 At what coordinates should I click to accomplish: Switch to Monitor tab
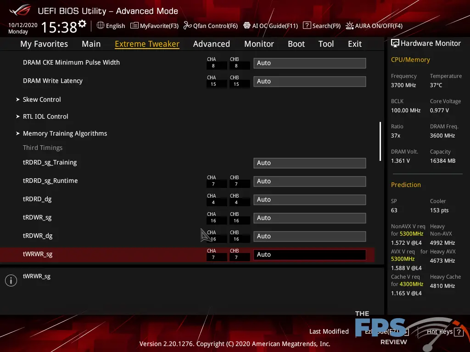coord(259,44)
